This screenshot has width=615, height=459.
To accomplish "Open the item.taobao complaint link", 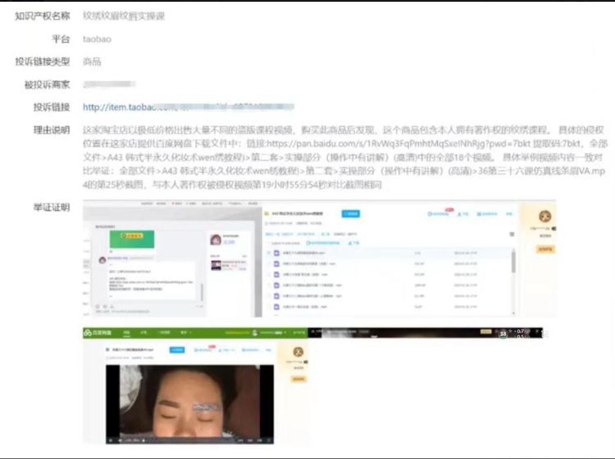I will 188,107.
